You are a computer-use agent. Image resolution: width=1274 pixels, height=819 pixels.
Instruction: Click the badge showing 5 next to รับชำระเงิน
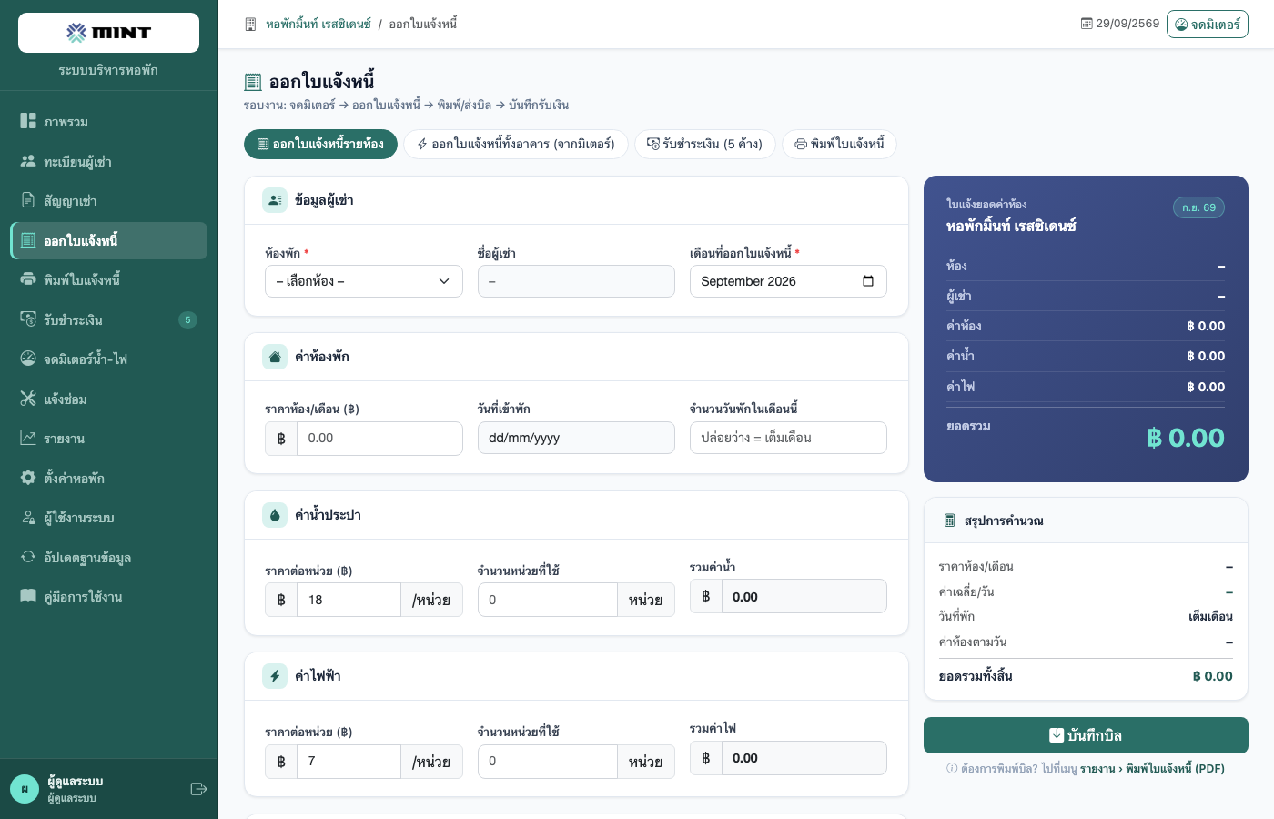tap(187, 319)
